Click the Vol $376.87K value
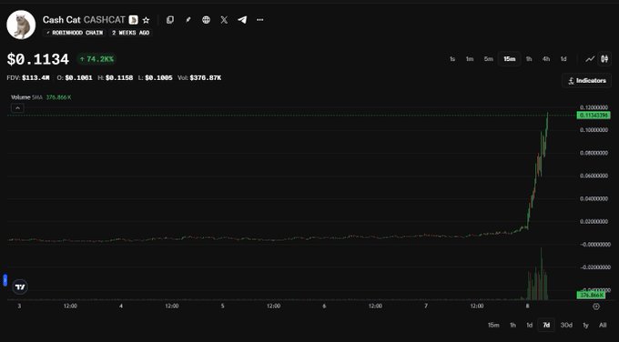This screenshot has width=619, height=342. point(206,78)
